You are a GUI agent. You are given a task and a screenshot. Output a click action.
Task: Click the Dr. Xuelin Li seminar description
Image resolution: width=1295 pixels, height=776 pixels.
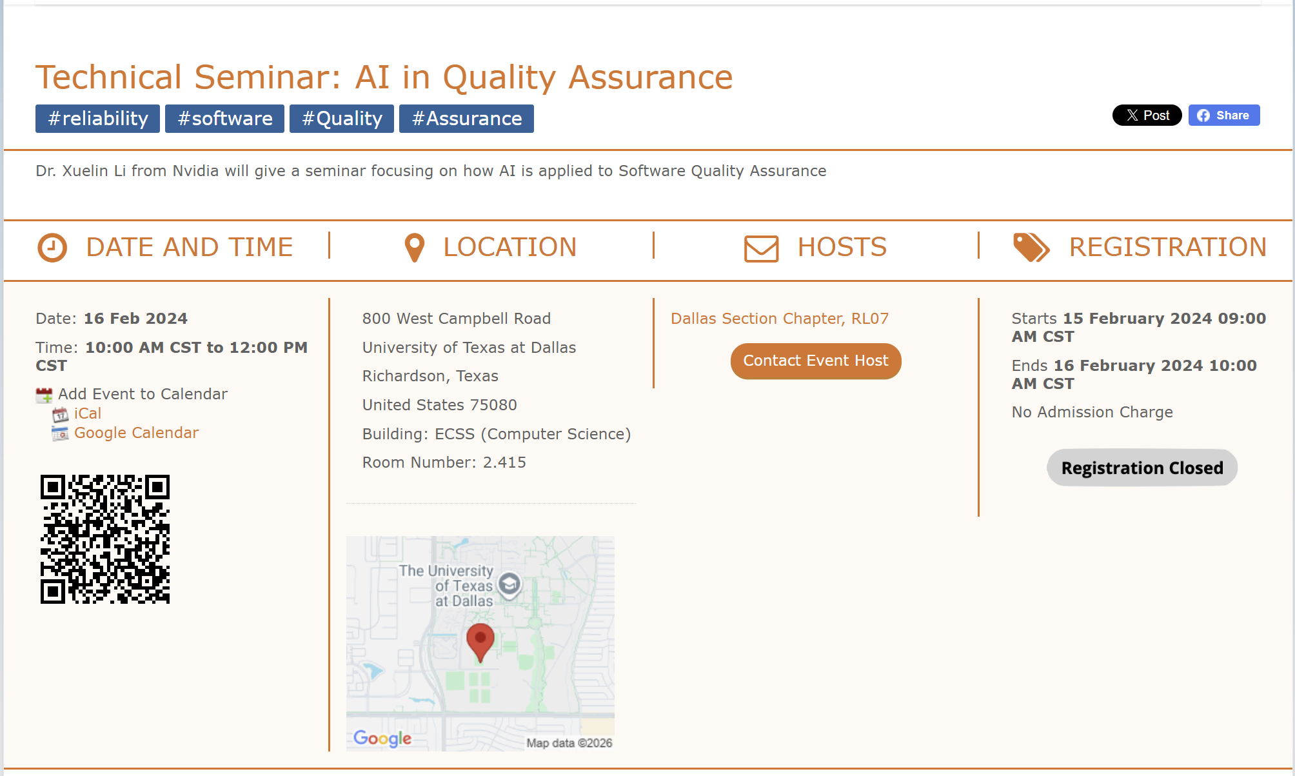[x=431, y=171]
